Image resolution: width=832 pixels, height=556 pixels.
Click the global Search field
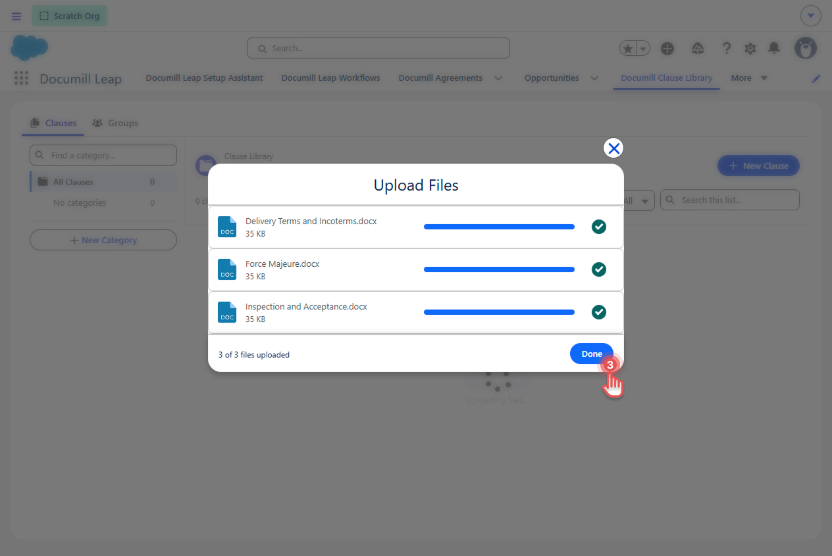tap(378, 48)
